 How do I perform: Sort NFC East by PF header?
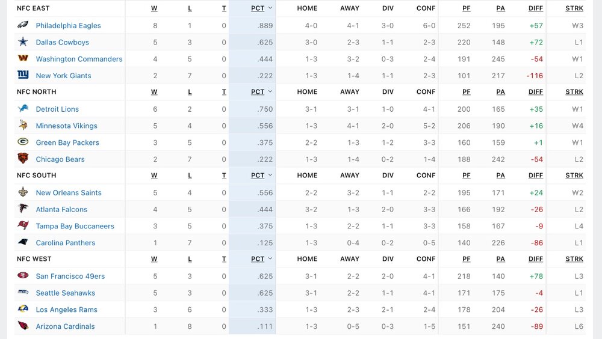467,8
